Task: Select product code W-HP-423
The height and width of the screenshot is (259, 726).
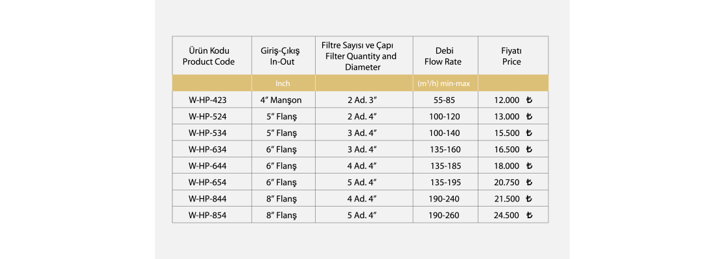Action: (x=208, y=100)
